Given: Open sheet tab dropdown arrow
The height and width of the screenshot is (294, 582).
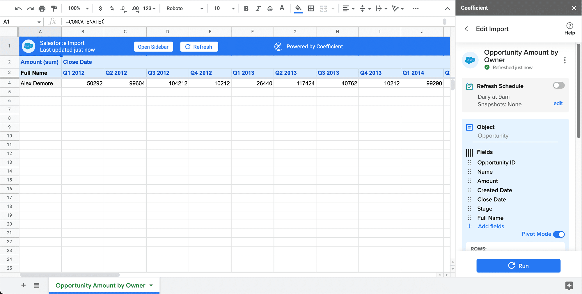Looking at the screenshot, I should [x=151, y=285].
